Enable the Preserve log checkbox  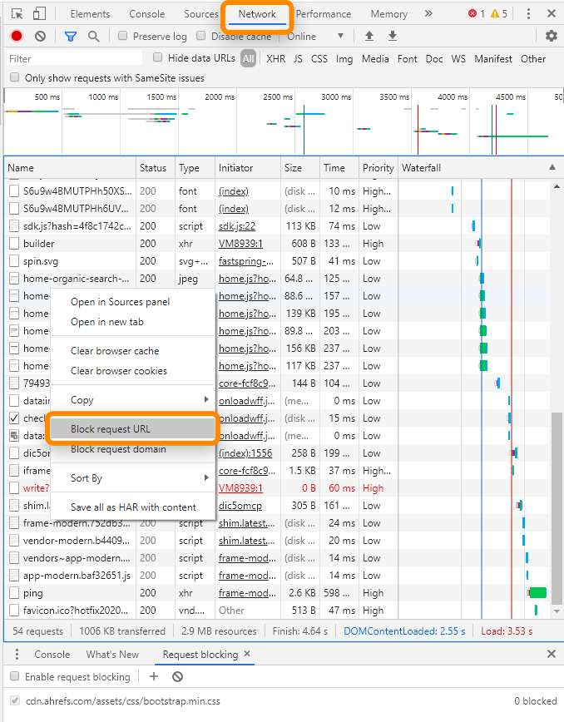click(123, 37)
